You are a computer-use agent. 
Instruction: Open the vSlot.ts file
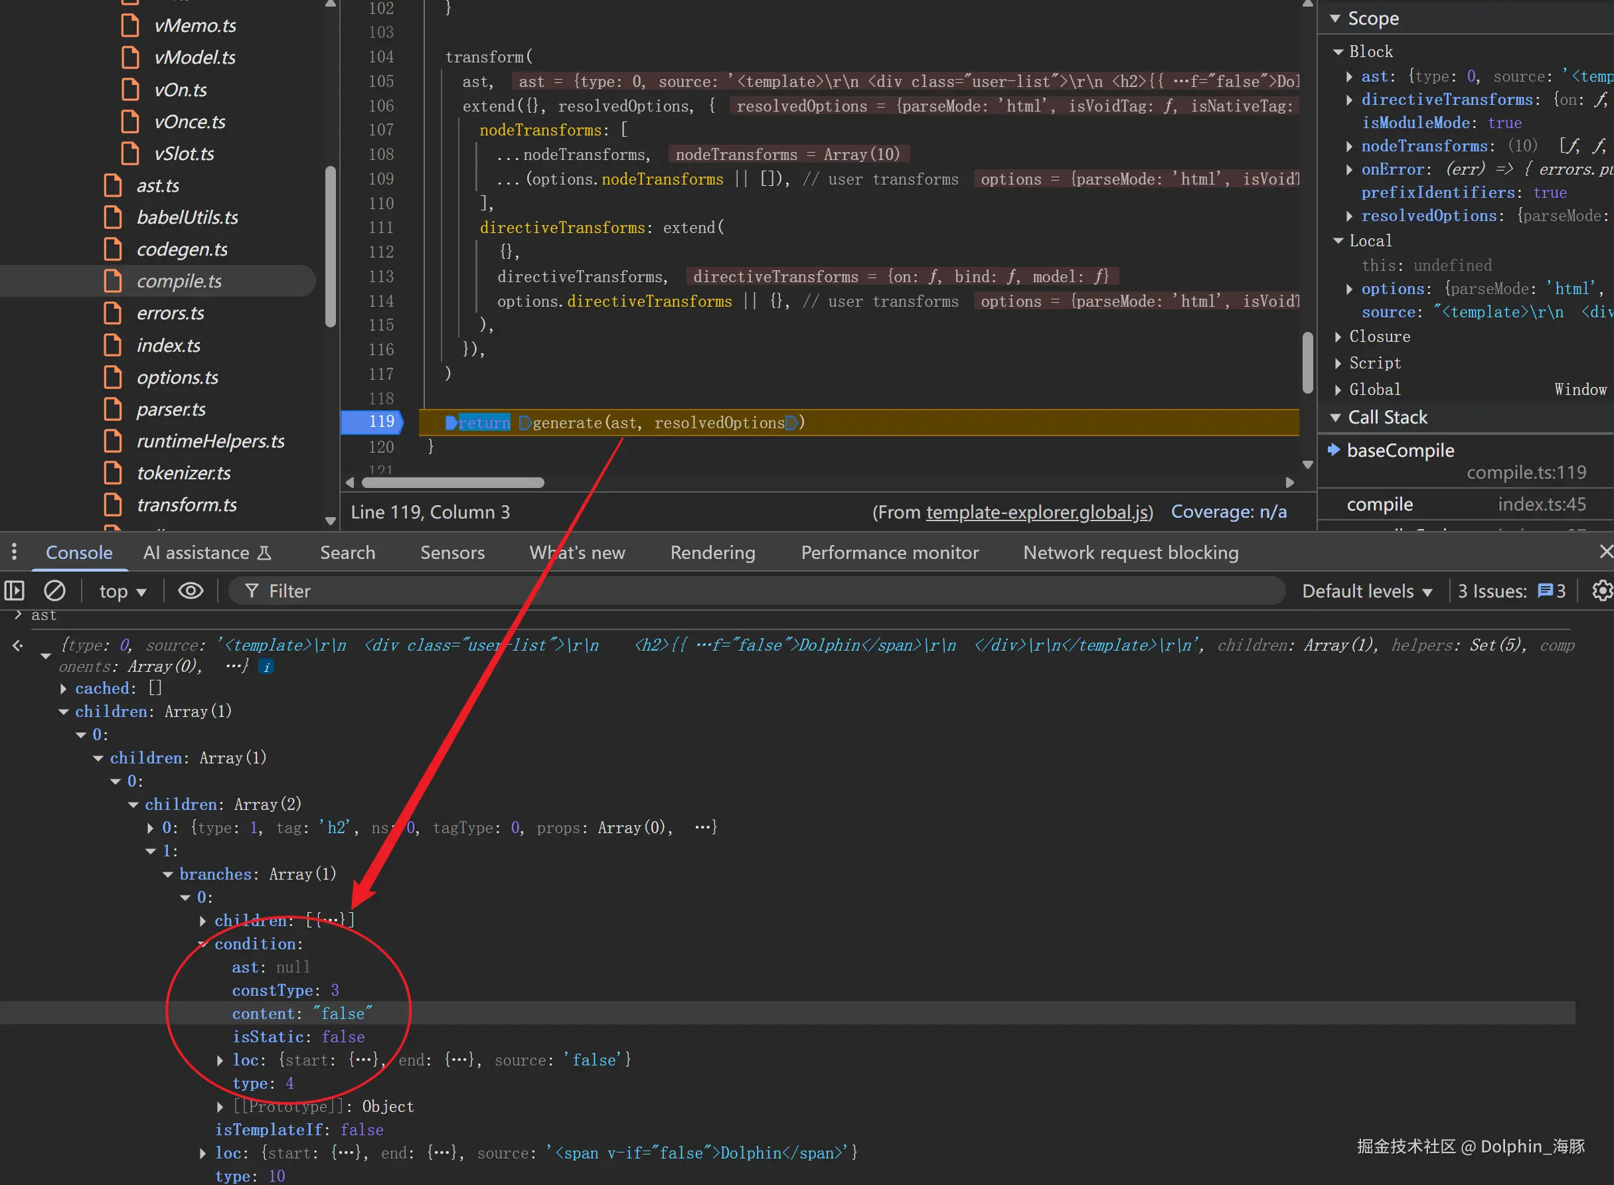(184, 153)
